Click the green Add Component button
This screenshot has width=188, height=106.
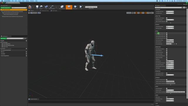[x=6, y=8]
